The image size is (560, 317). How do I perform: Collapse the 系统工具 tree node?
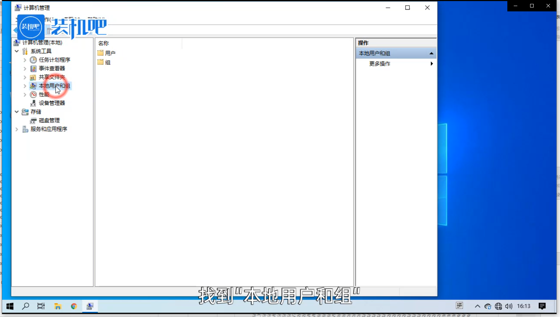(17, 51)
